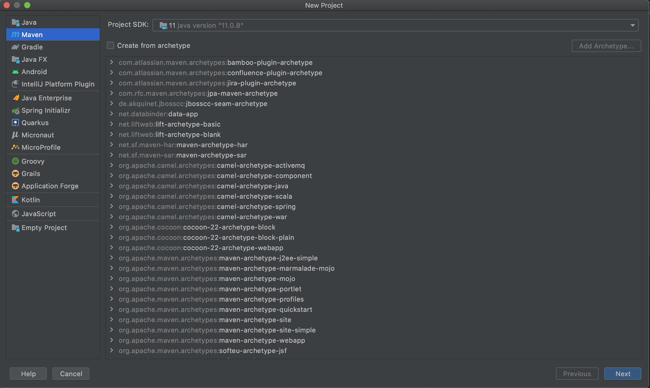The image size is (650, 388).
Task: Select cocoon-22-archetype-webapp row text
Action: tap(201, 248)
